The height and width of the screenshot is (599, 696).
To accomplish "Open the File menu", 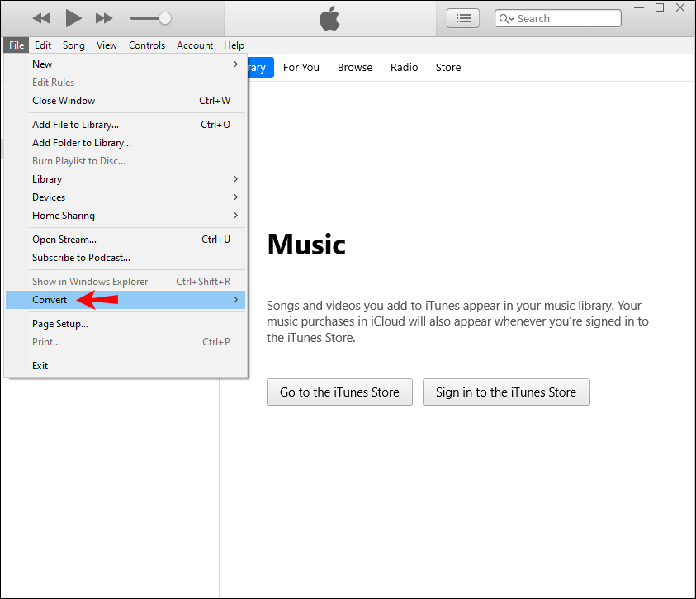I will pos(17,45).
